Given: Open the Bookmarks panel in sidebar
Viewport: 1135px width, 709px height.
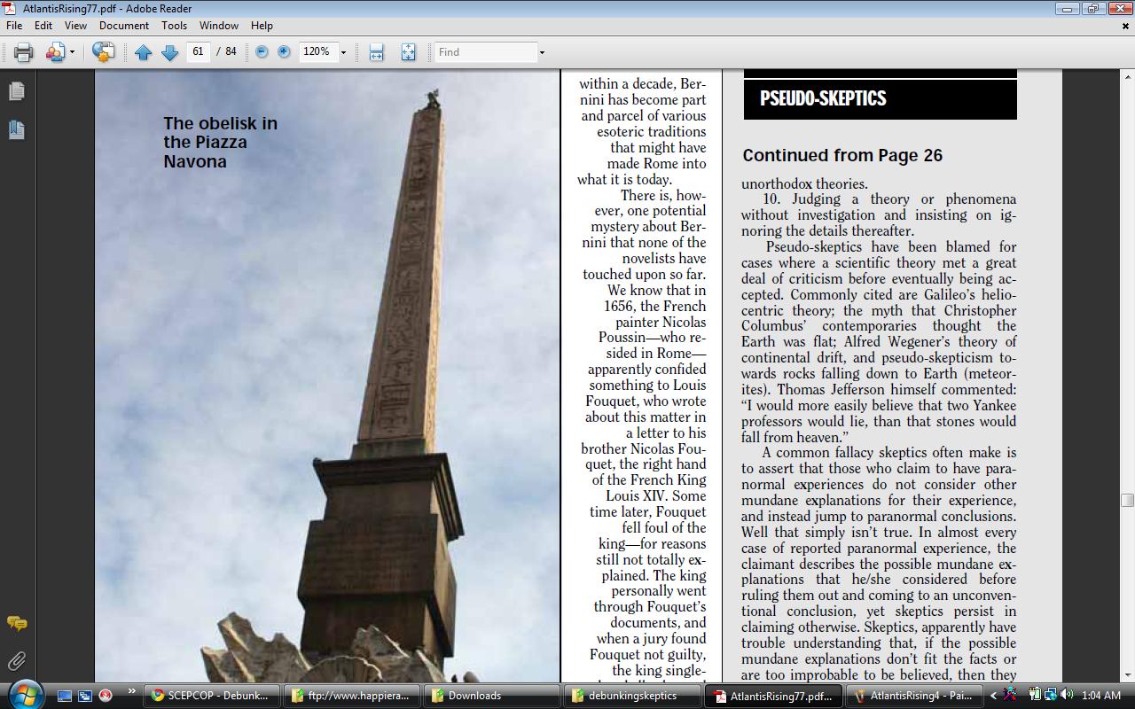Looking at the screenshot, I should [16, 129].
